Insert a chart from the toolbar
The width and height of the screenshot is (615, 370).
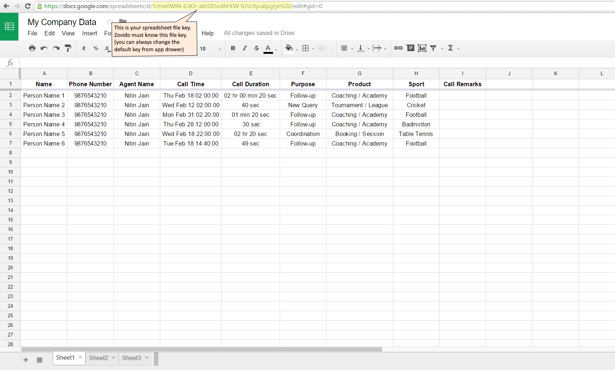[422, 48]
